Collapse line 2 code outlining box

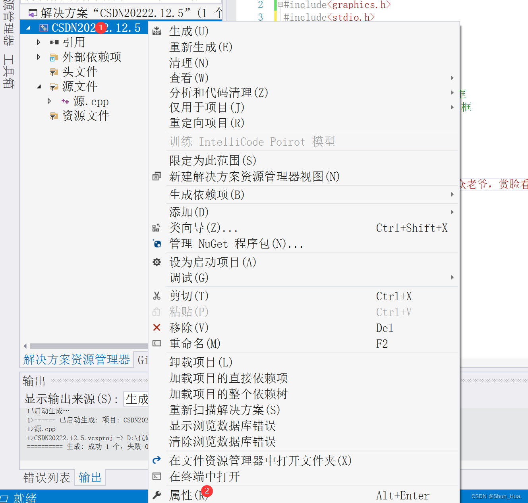click(x=280, y=5)
